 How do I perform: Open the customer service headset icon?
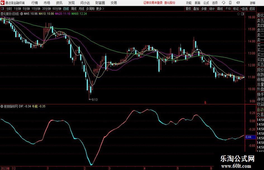pyautogui.click(x=223, y=3)
